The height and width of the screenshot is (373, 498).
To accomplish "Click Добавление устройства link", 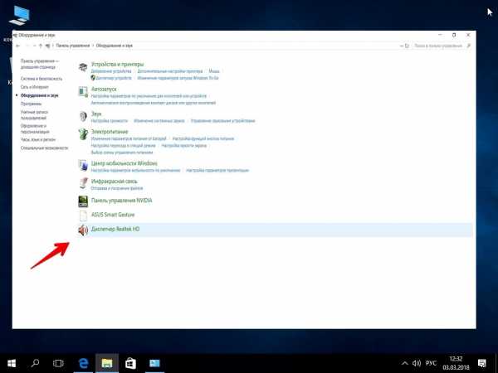I will coord(111,71).
